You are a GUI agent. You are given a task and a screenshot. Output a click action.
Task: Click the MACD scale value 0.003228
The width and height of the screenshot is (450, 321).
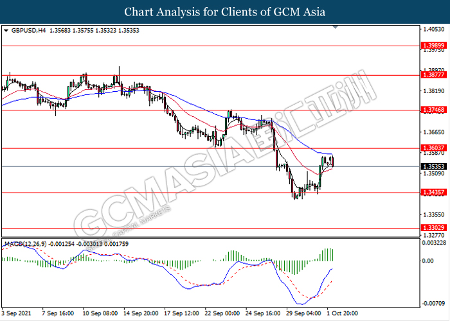pyautogui.click(x=434, y=243)
